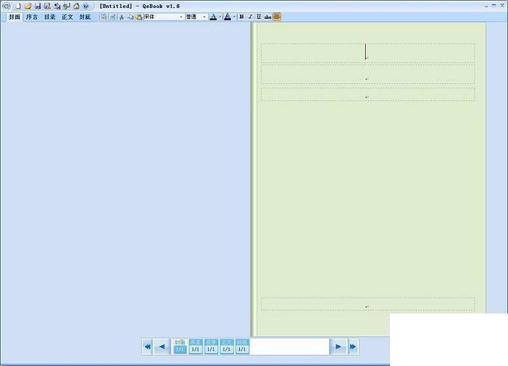Switch to the 序言 tab
The image size is (508, 366).
(32, 17)
